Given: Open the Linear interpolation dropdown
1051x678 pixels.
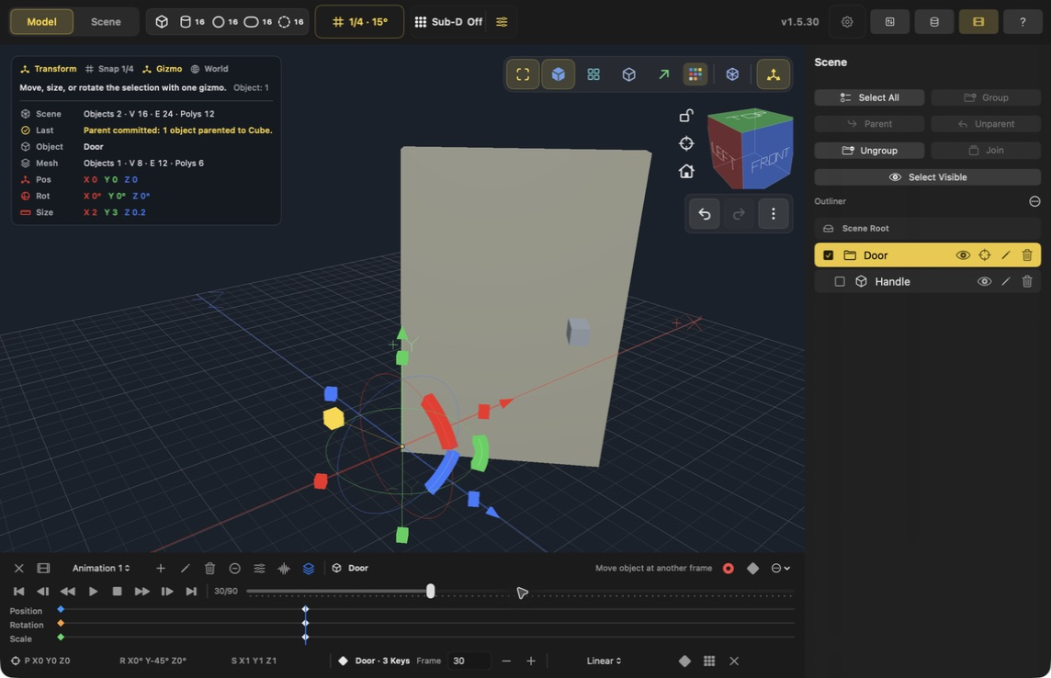Looking at the screenshot, I should click(x=604, y=661).
